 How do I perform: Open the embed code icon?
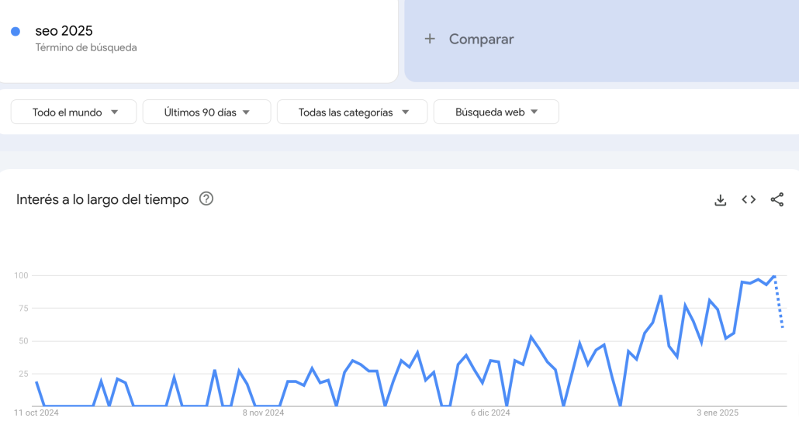point(749,200)
